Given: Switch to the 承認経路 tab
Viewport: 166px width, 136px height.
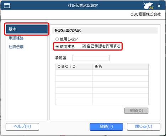Looking at the screenshot, I should (x=16, y=38).
